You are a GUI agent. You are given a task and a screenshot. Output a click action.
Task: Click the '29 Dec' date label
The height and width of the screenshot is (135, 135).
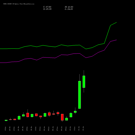(27, 129)
